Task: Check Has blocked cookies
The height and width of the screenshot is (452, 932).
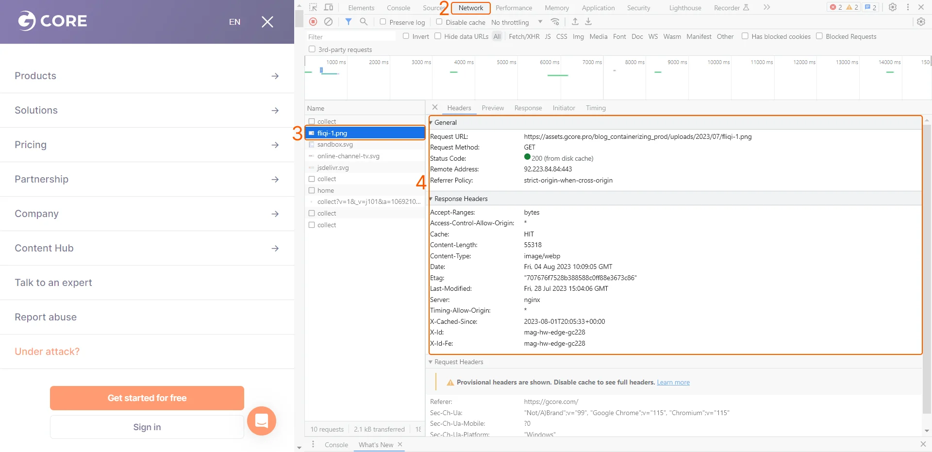Action: [745, 36]
